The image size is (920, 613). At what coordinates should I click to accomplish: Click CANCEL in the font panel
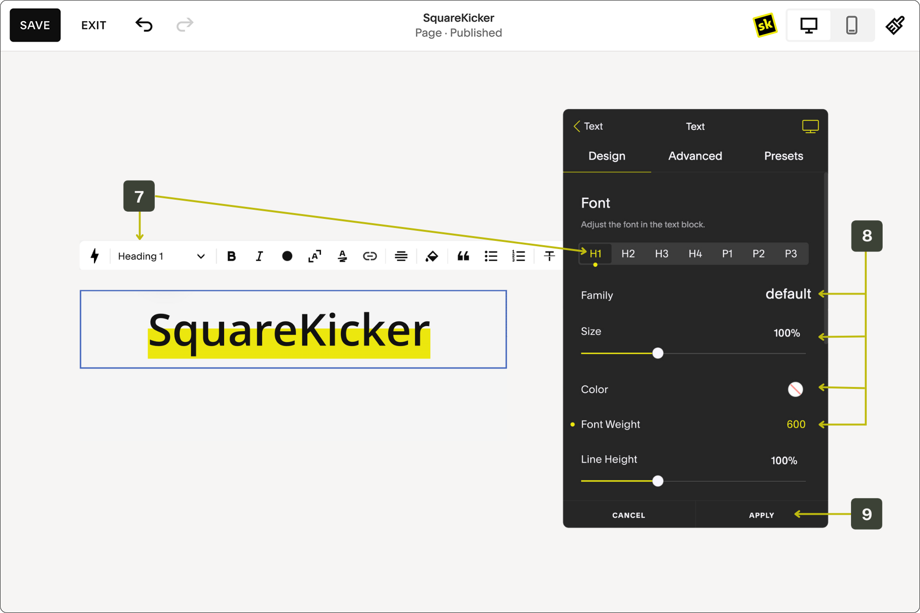click(x=629, y=515)
